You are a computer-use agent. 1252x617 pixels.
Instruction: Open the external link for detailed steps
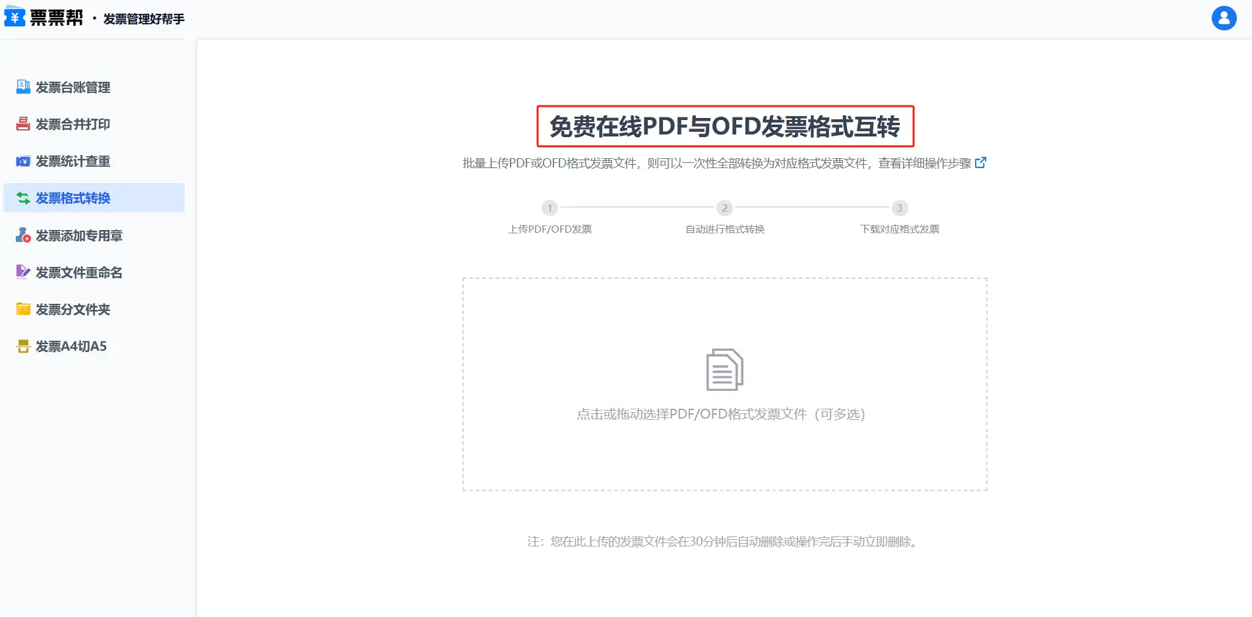[x=980, y=163]
